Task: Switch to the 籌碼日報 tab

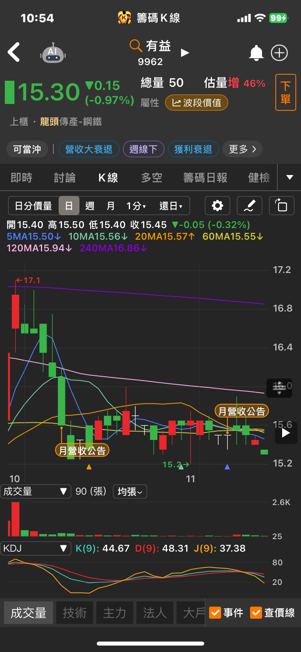Action: 205,177
